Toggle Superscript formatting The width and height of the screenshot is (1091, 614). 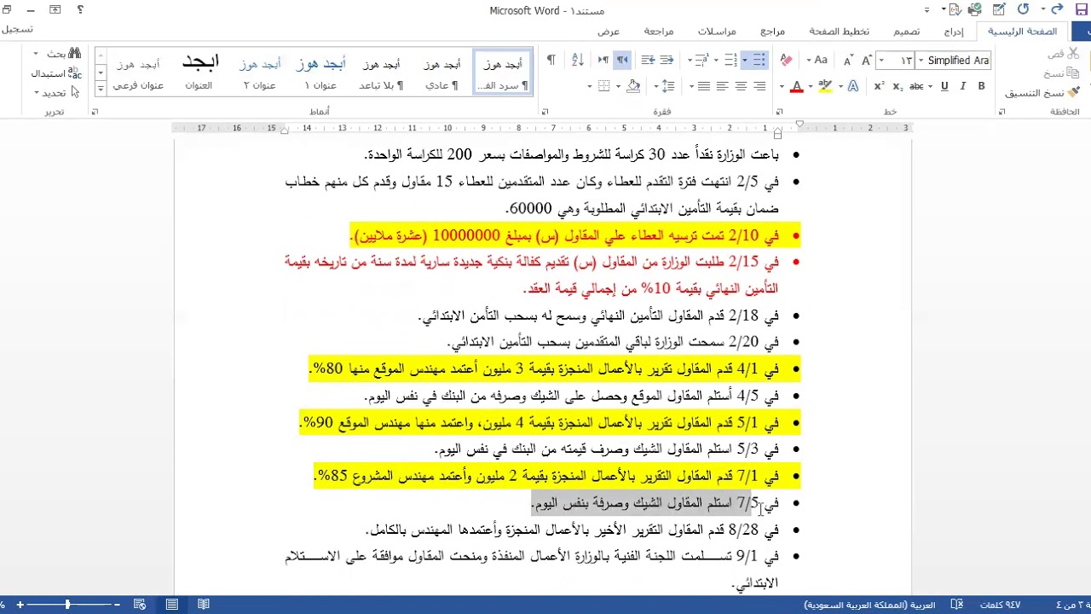pos(880,86)
